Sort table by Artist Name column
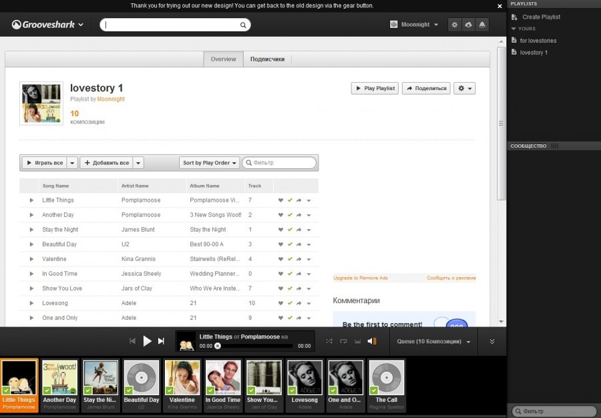 pos(152,186)
